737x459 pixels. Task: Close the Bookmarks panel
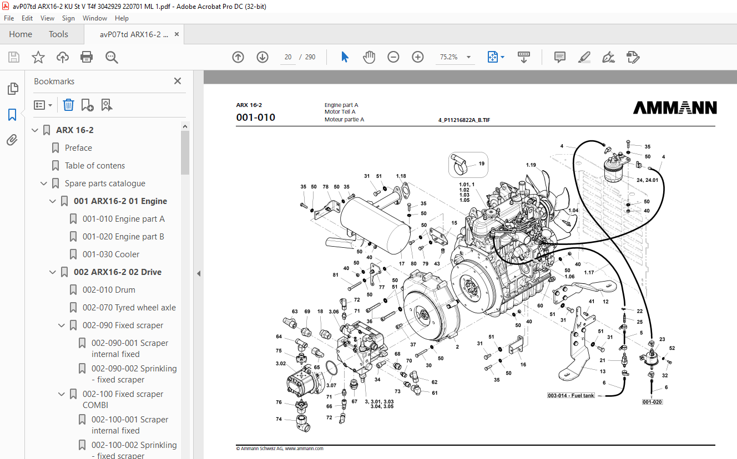tap(178, 81)
